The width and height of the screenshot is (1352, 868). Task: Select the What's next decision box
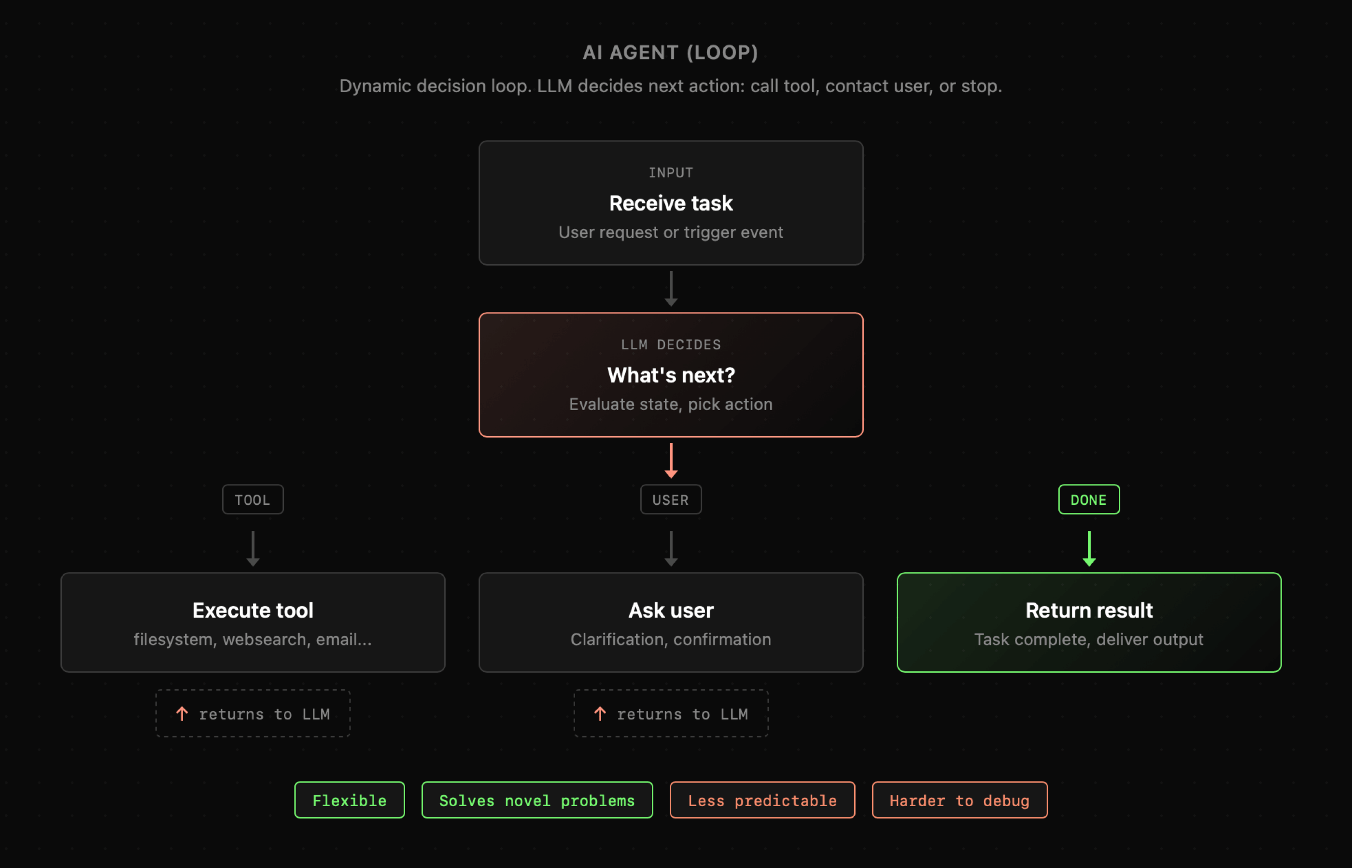click(x=670, y=375)
